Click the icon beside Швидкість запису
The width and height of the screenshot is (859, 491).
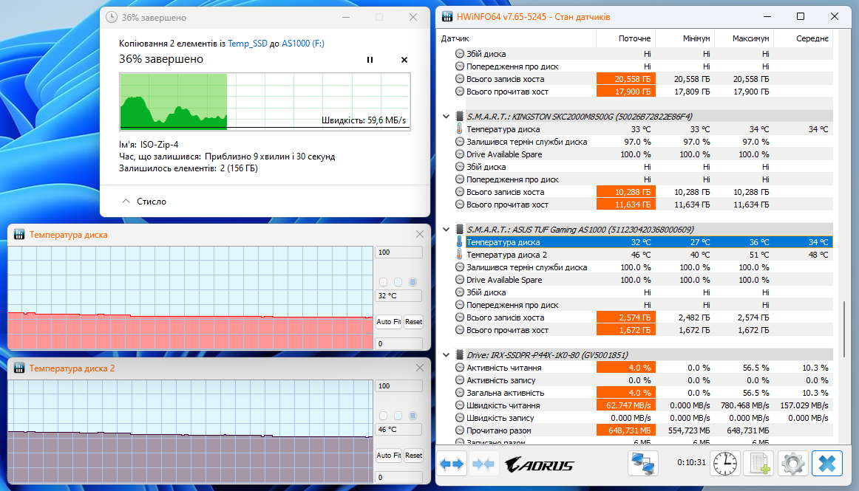[460, 418]
